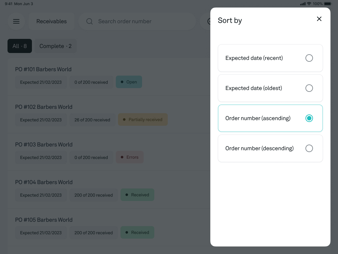Viewport: 338px width, 254px height.
Task: Click 200 of 200 received on PO #104
Action: (x=94, y=195)
